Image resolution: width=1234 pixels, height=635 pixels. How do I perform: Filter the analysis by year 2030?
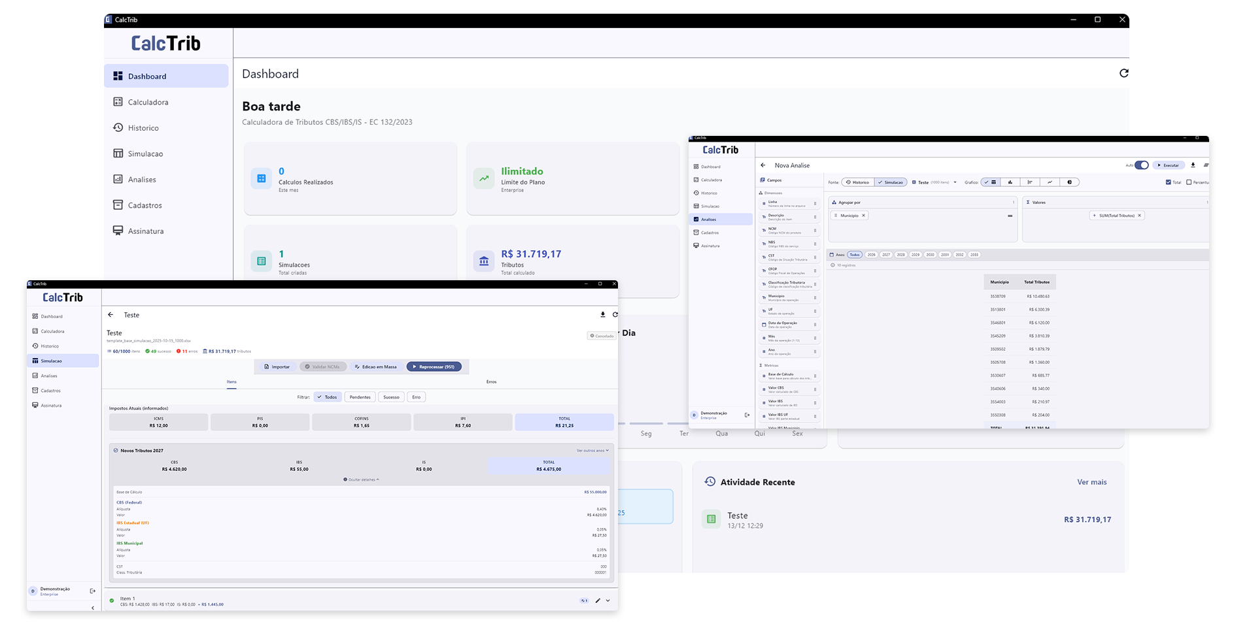pos(930,255)
